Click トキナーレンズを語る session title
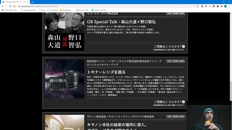 [106, 72]
